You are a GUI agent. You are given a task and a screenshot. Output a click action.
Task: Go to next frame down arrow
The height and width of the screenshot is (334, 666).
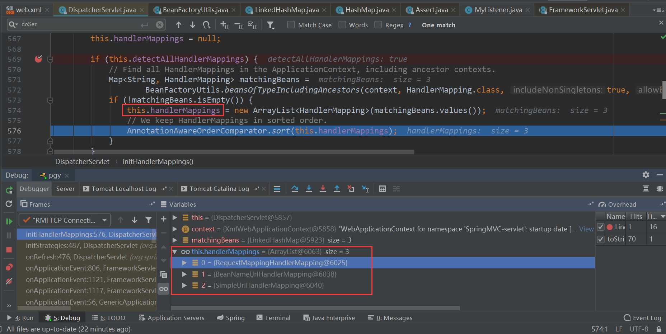135,220
